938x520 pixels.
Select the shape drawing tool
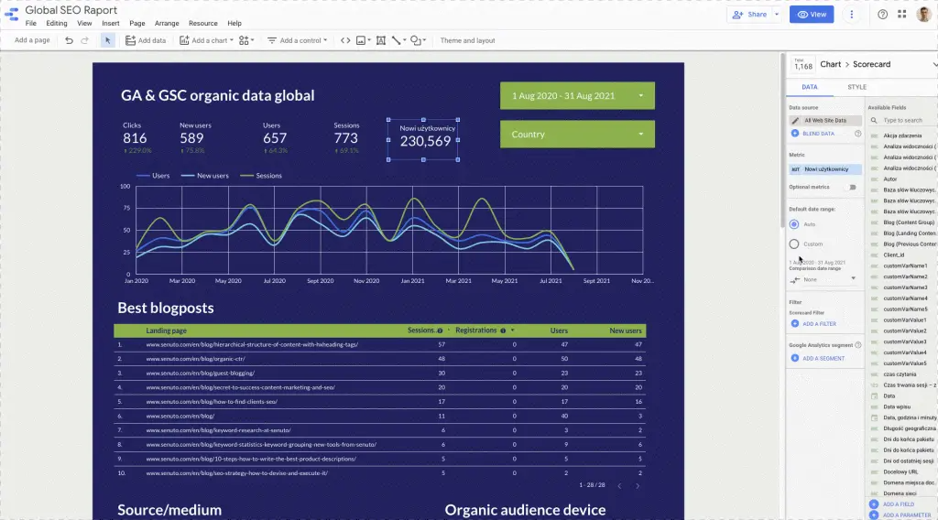[418, 40]
